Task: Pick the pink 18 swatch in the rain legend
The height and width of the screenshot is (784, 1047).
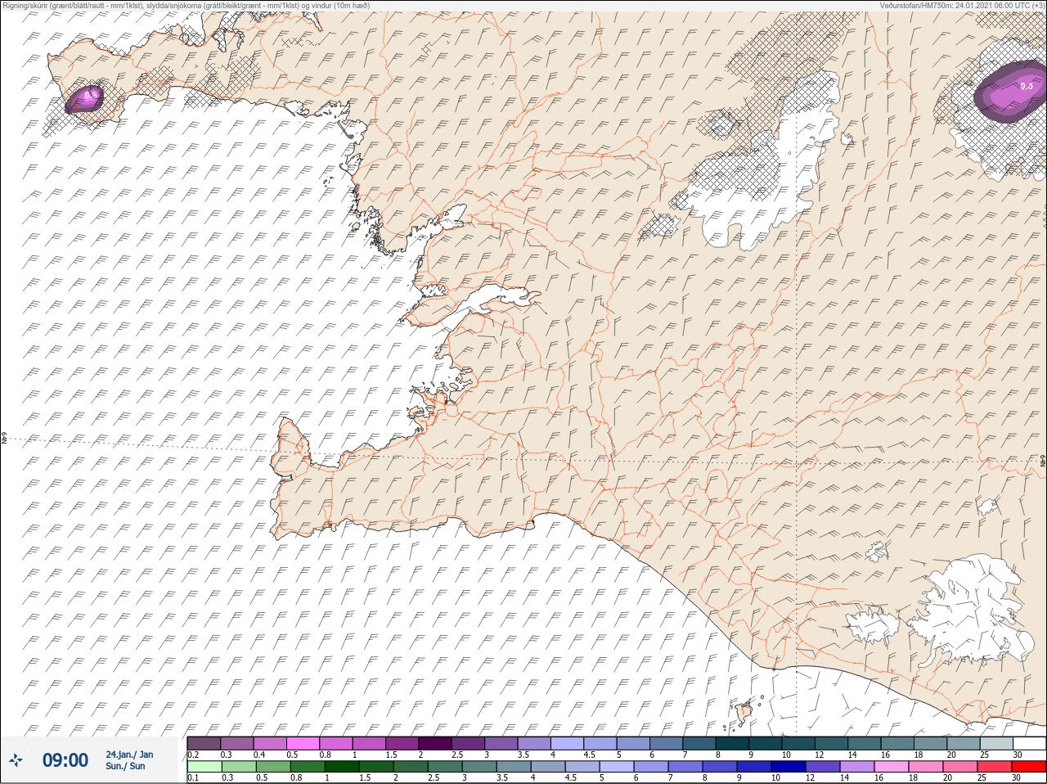Action: click(924, 766)
